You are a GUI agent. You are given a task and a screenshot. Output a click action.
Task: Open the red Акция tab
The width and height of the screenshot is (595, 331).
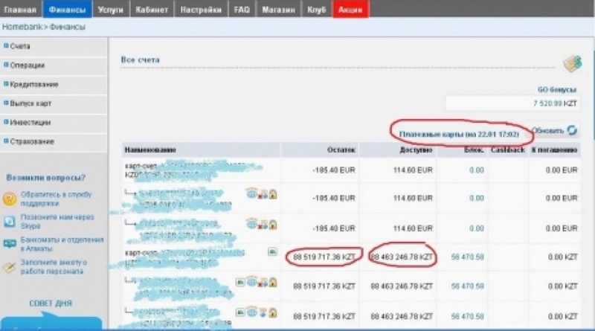coord(351,10)
